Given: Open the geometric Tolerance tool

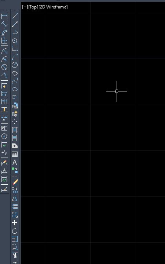Looking at the screenshot, I should (x=4, y=128).
